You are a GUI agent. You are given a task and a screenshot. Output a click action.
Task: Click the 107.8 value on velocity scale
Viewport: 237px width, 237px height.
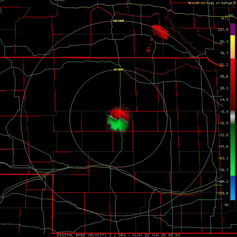click(x=223, y=29)
